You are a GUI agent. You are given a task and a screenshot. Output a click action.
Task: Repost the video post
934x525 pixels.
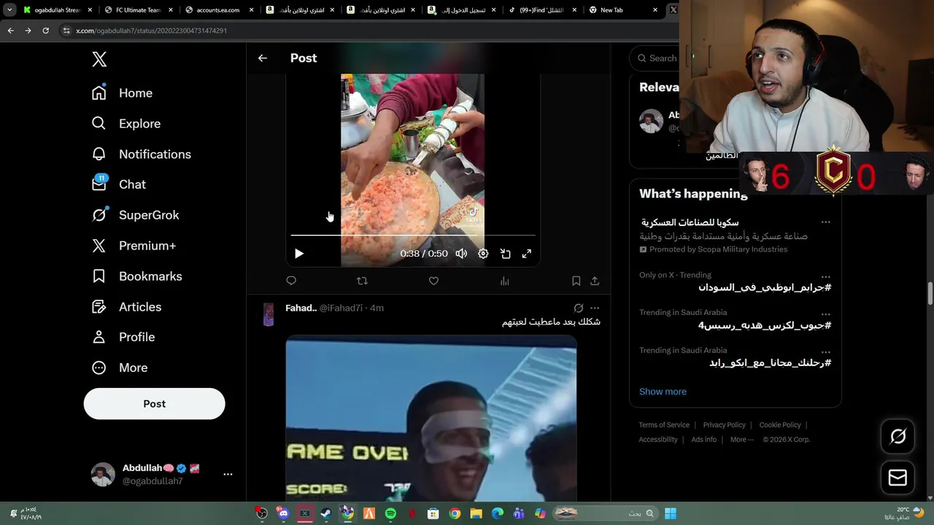pos(362,281)
